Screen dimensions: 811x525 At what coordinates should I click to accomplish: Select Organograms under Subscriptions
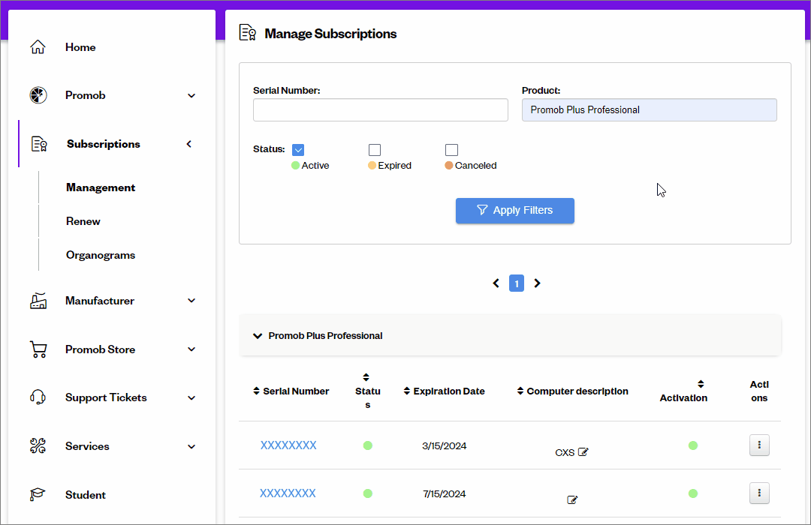pyautogui.click(x=101, y=255)
